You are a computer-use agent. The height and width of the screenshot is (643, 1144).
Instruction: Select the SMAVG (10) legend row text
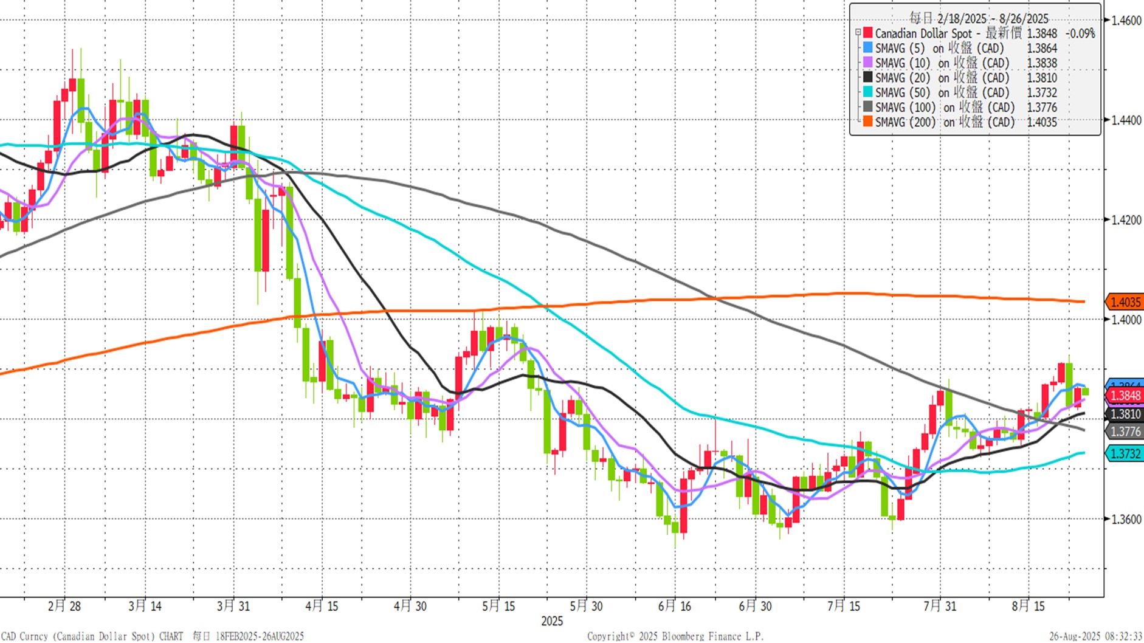[x=942, y=63]
